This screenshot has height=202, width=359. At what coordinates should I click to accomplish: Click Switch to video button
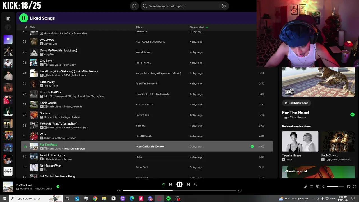tap(296, 103)
